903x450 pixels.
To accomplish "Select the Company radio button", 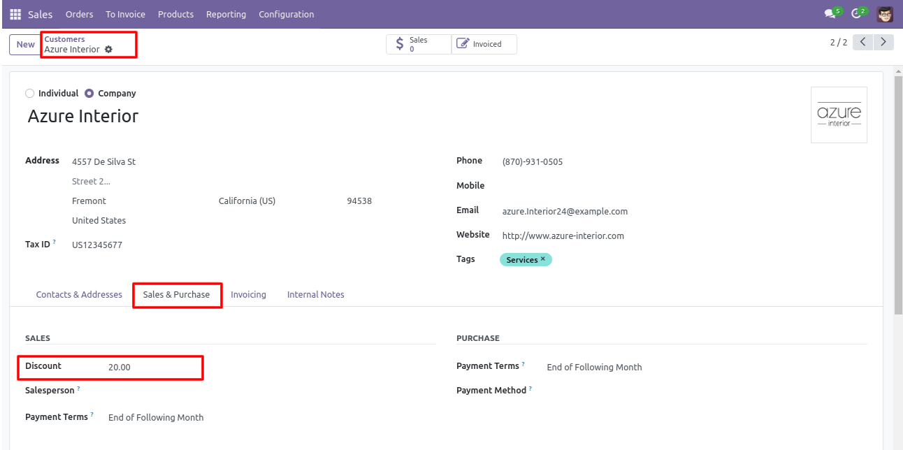I will (89, 93).
